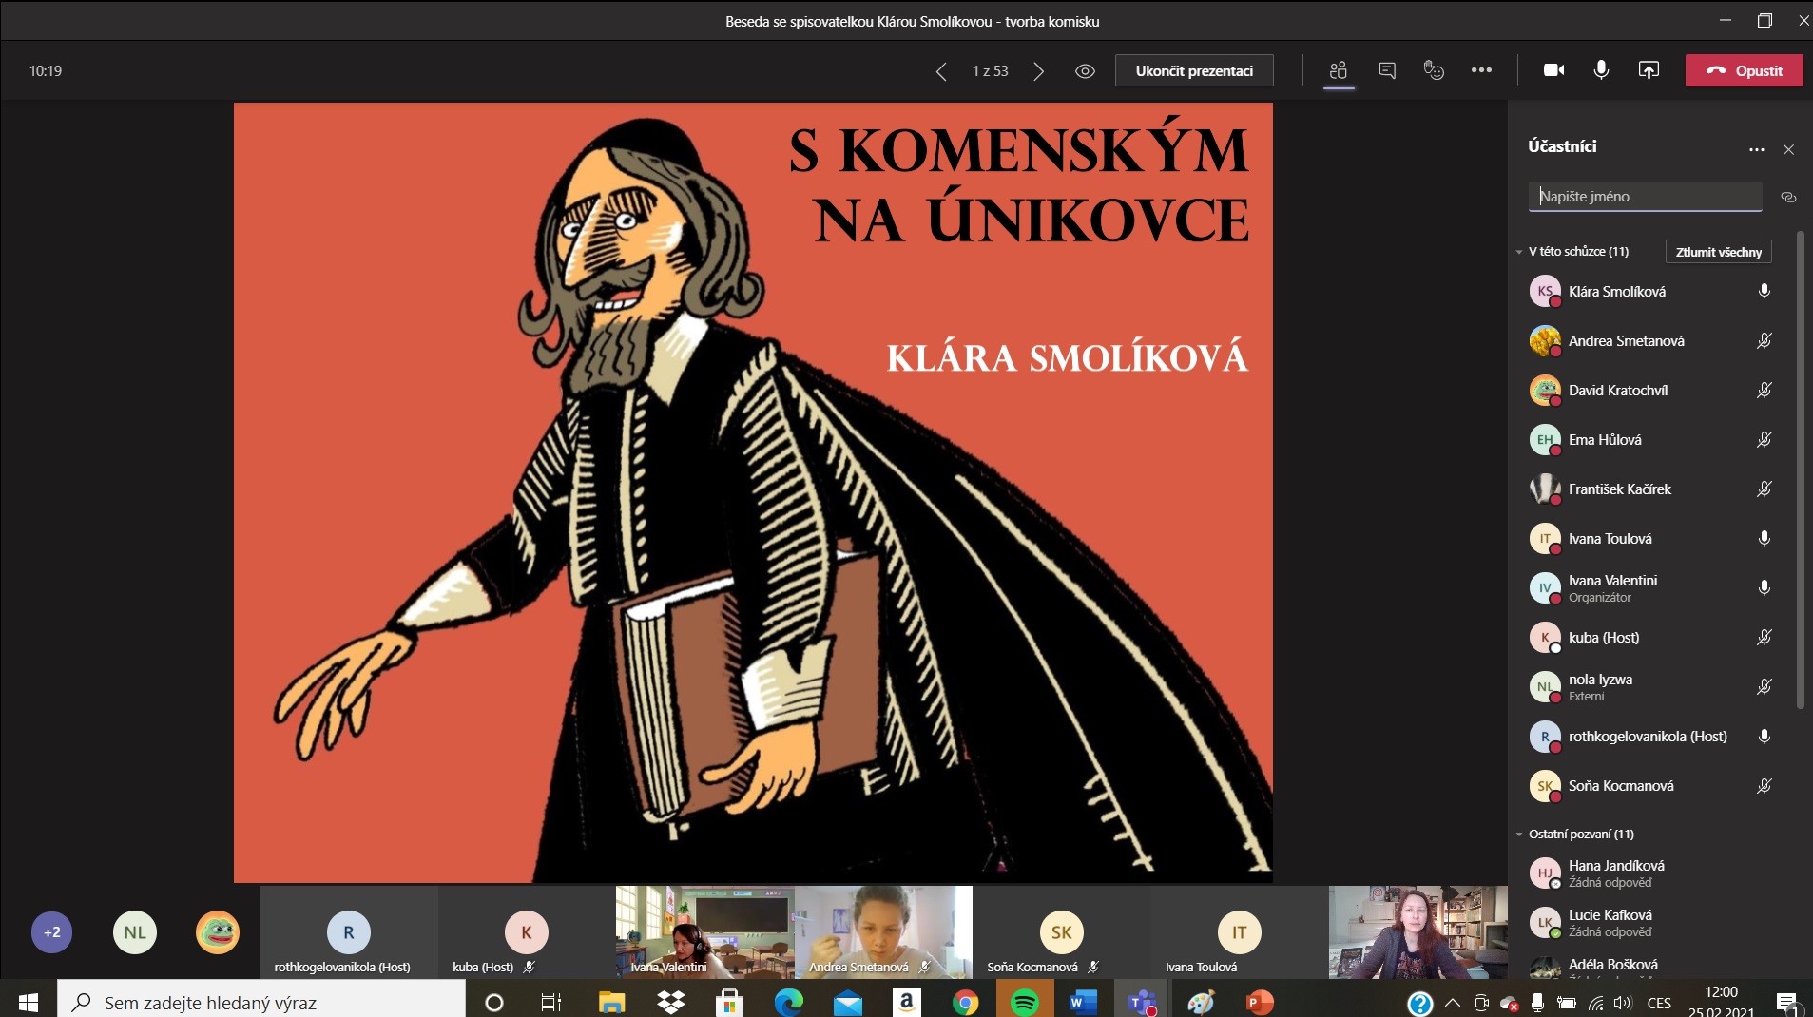Screen dimensions: 1813x1017
Task: Show hidden system tray icons chevron
Action: pyautogui.click(x=1452, y=1003)
